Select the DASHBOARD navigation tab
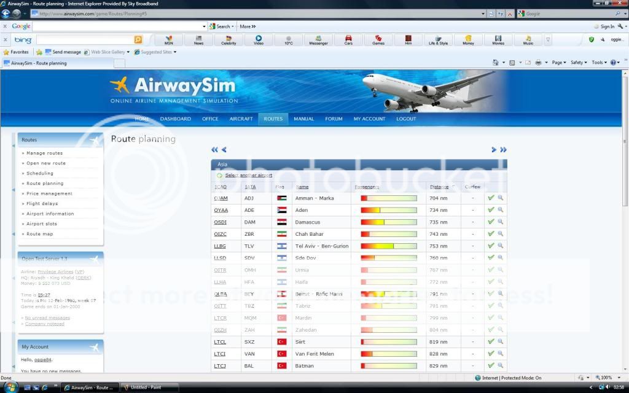The height and width of the screenshot is (393, 629). click(176, 119)
